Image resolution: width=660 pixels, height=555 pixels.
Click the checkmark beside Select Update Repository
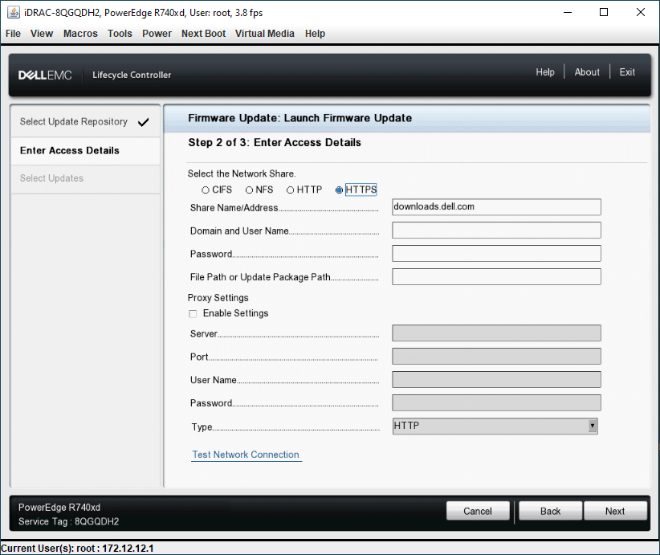coord(143,122)
